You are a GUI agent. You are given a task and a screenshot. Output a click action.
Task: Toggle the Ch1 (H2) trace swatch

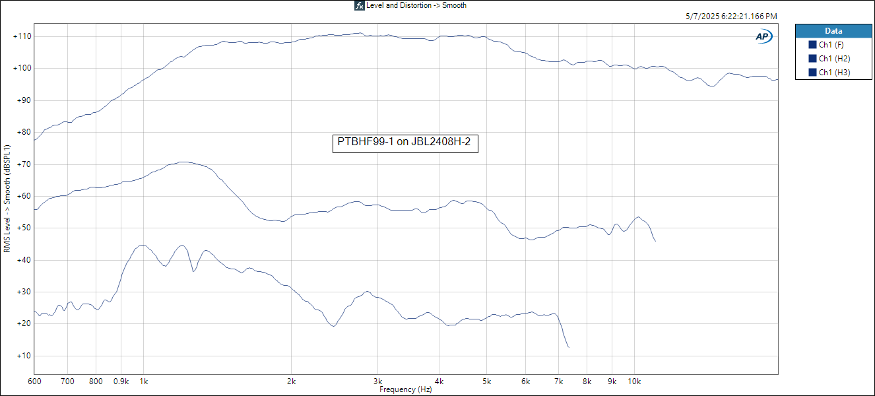(x=812, y=59)
